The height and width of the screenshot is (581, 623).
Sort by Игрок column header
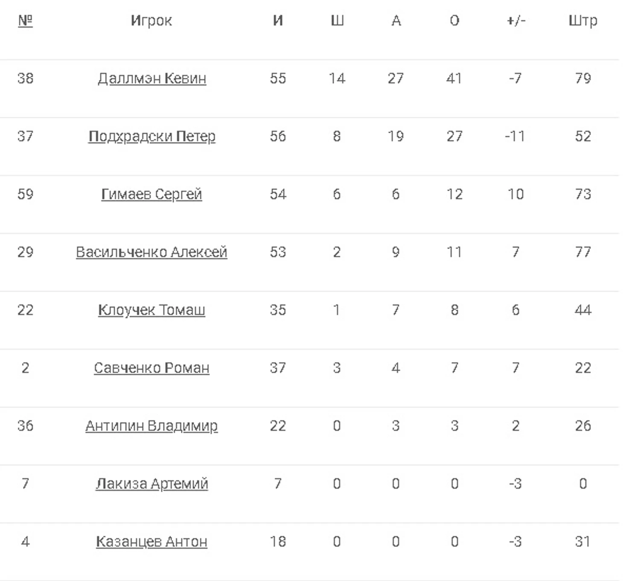[x=151, y=20]
